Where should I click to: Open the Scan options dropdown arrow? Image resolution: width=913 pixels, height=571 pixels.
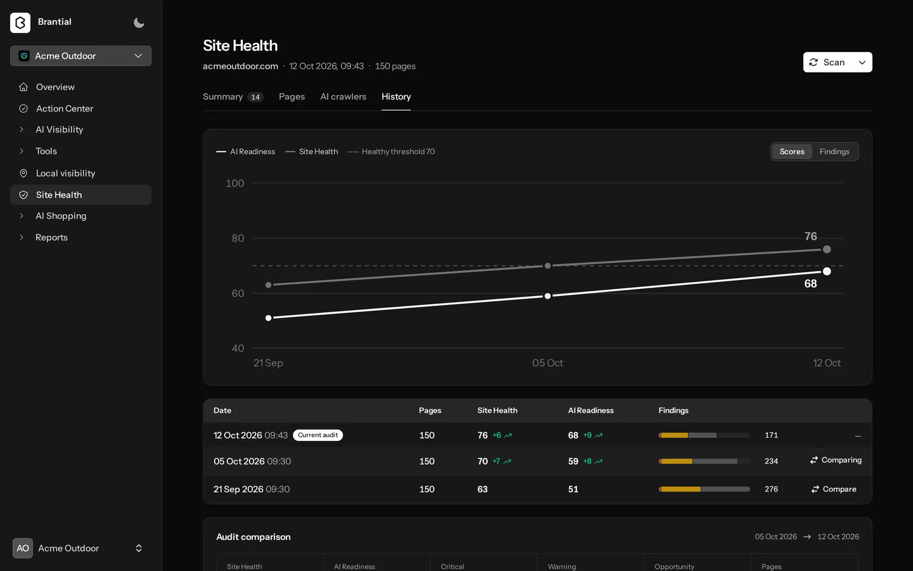(862, 62)
